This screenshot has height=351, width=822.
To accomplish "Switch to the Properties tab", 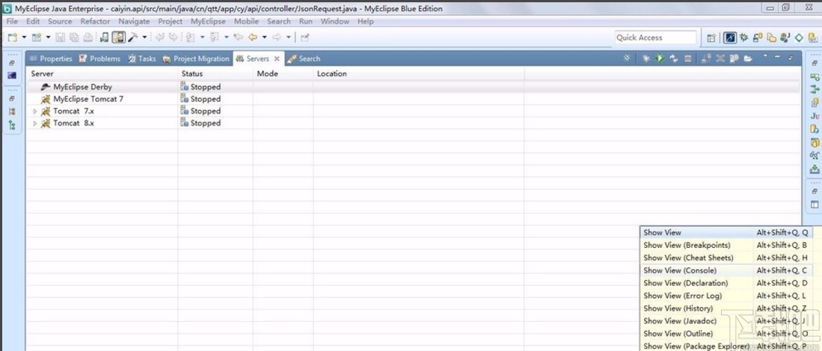I will (x=51, y=58).
